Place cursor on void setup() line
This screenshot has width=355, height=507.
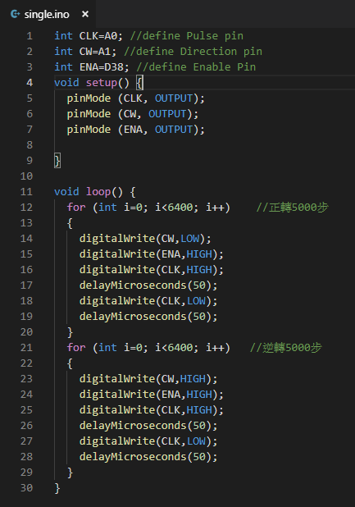coord(99,83)
